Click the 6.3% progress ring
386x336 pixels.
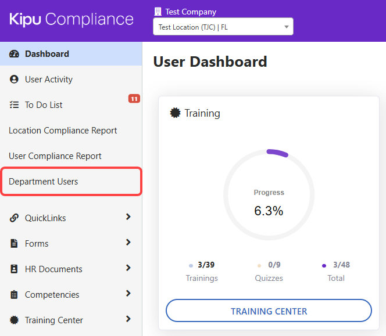tap(269, 195)
